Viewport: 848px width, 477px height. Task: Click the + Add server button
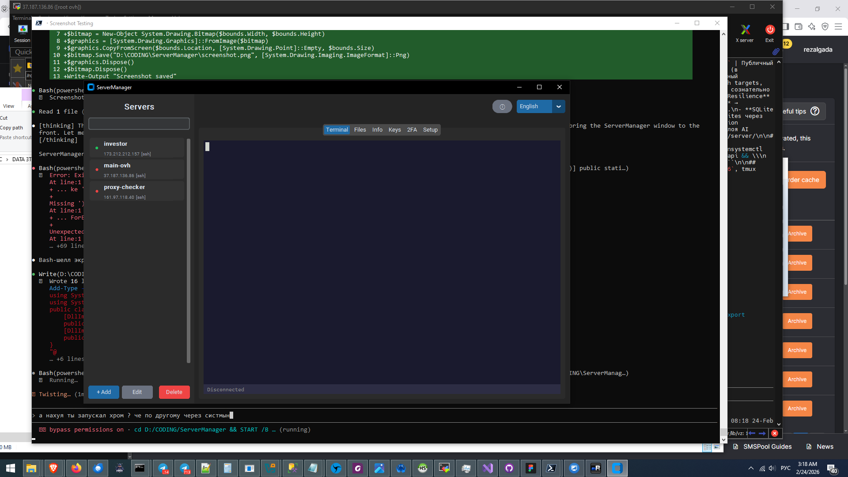point(104,392)
